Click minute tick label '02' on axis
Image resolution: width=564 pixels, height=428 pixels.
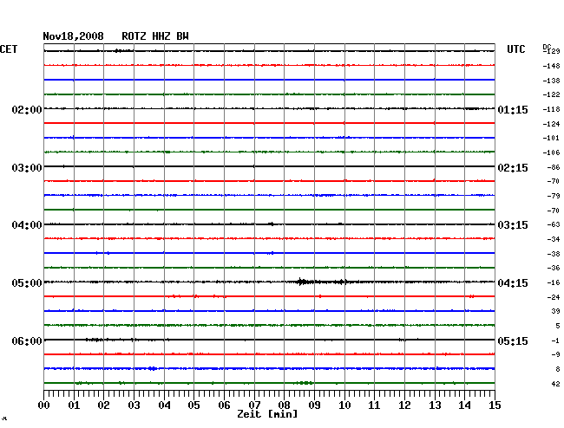point(103,405)
